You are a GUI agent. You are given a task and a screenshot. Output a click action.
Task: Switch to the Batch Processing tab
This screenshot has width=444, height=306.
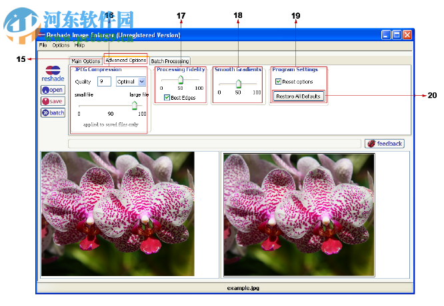[x=170, y=61]
